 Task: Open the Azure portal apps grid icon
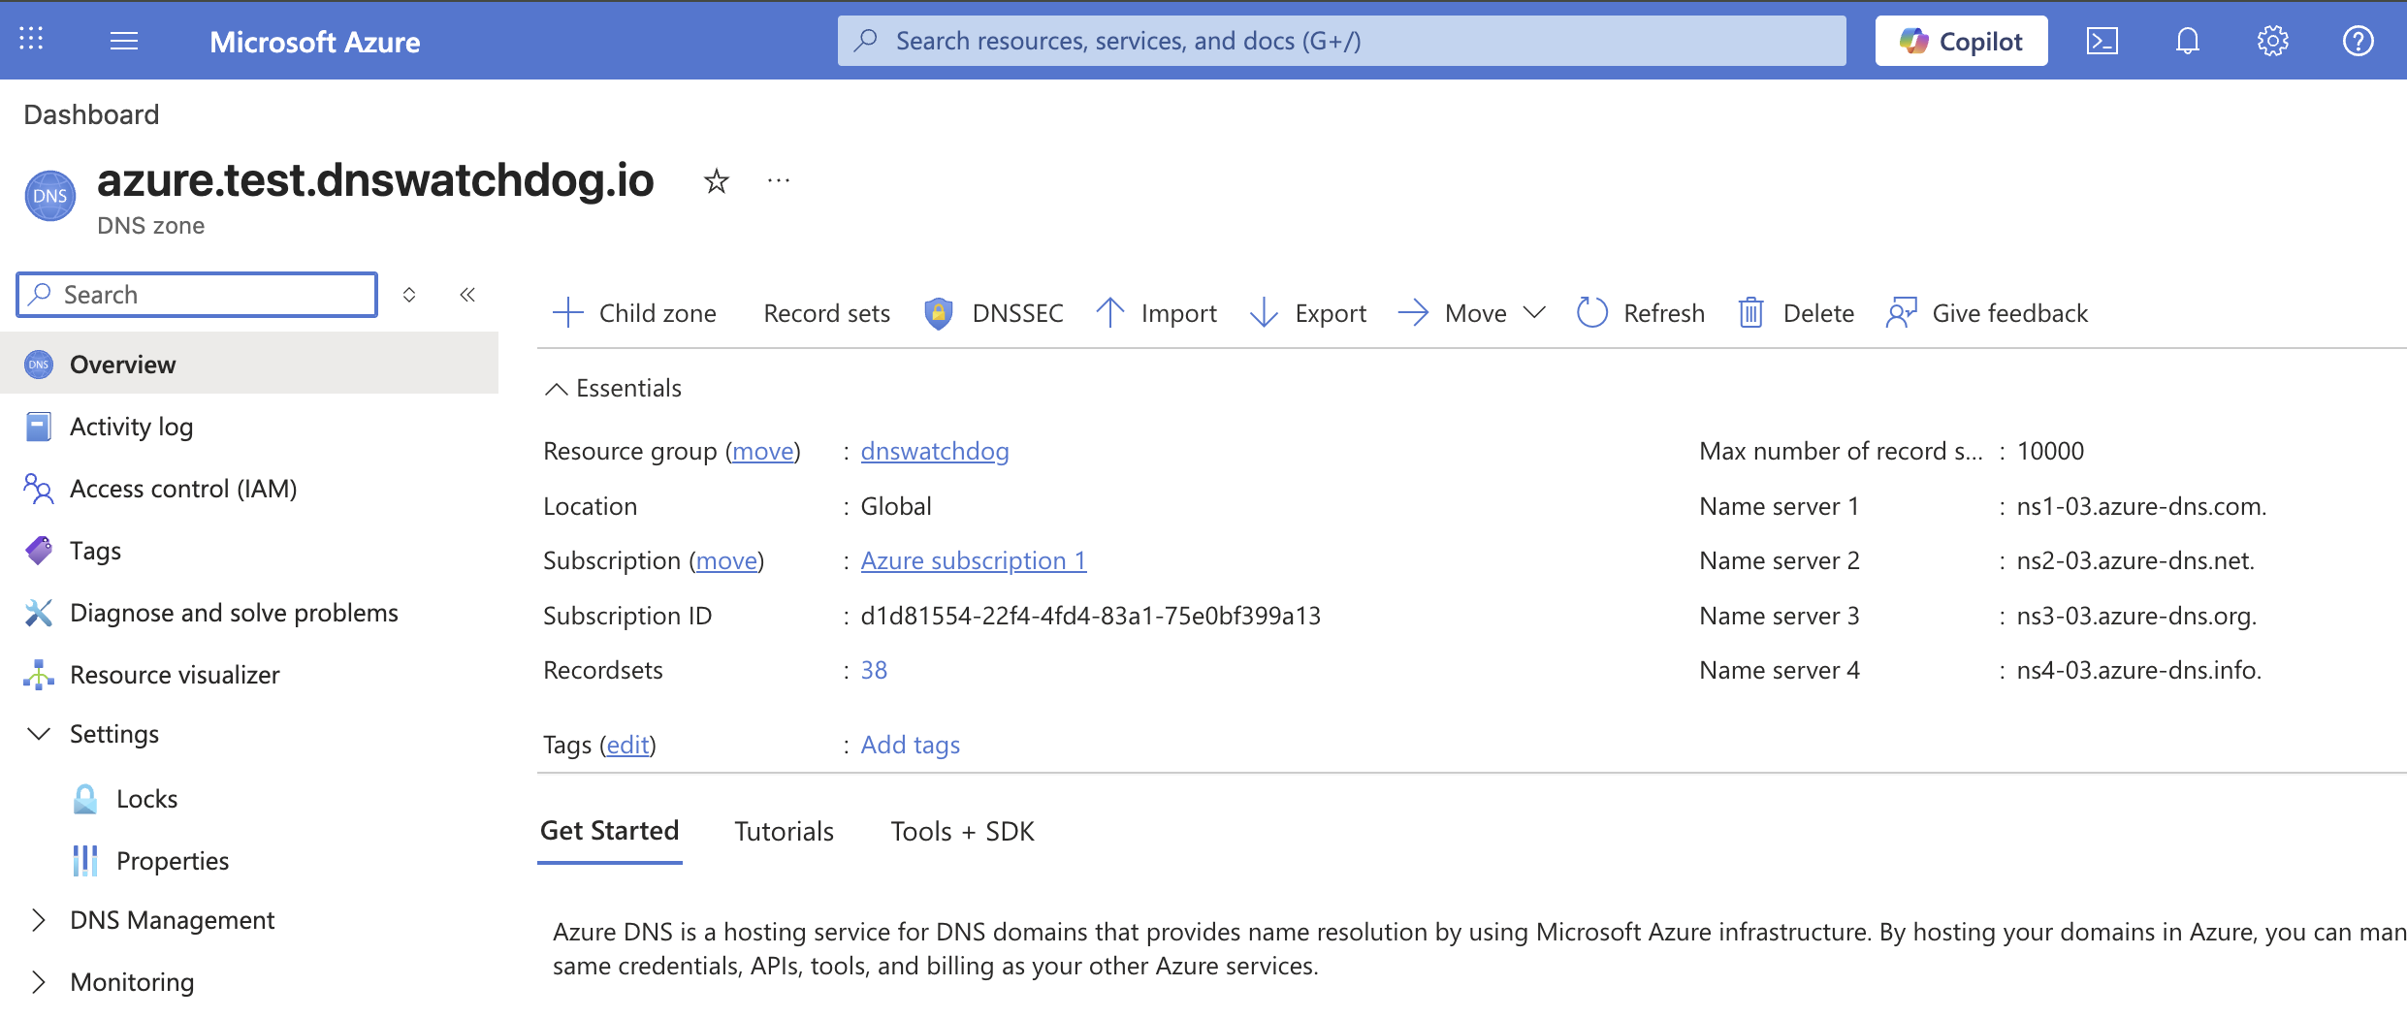[x=31, y=39]
